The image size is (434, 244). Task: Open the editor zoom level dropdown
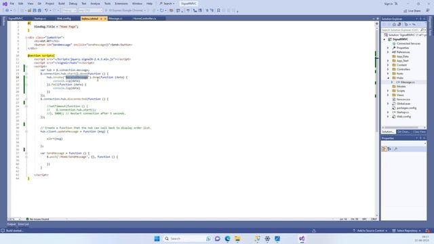pos(14,219)
